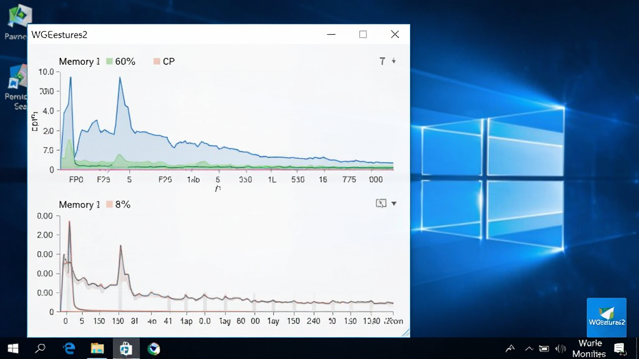Click the 775 x-axis label
This screenshot has width=639, height=359.
tap(349, 179)
